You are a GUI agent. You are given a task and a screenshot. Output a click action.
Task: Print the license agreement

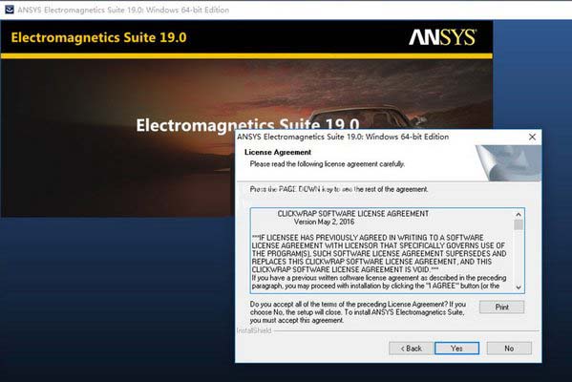pos(501,308)
